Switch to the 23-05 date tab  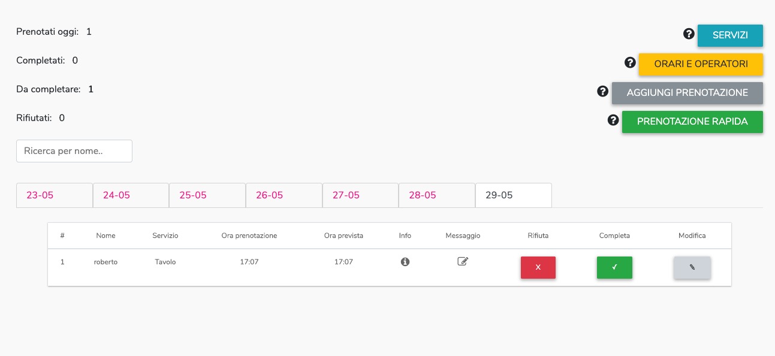55,195
